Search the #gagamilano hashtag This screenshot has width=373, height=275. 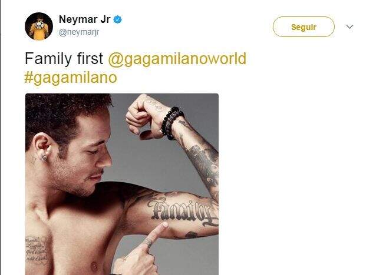[x=71, y=78]
